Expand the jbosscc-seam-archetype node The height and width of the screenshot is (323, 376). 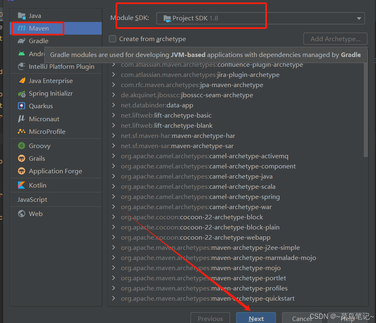114,95
